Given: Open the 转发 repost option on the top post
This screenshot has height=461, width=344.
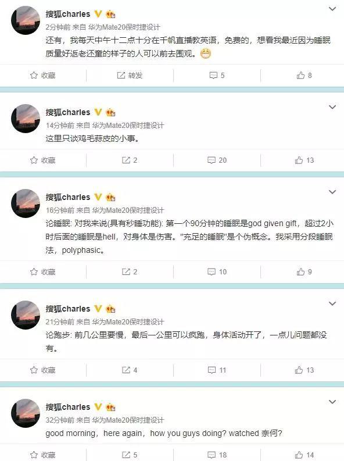Looking at the screenshot, I should click(x=130, y=76).
